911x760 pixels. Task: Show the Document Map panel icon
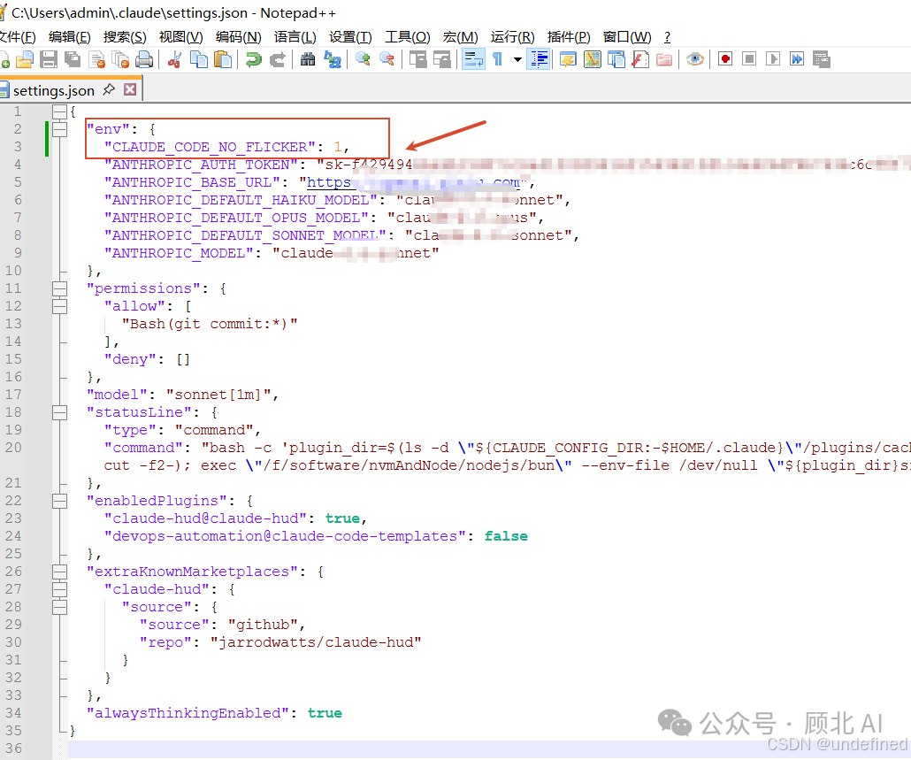coord(592,59)
